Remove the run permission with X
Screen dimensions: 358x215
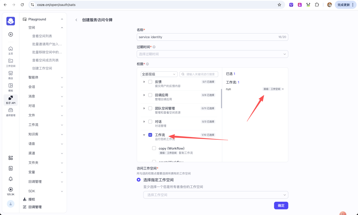[283, 89]
